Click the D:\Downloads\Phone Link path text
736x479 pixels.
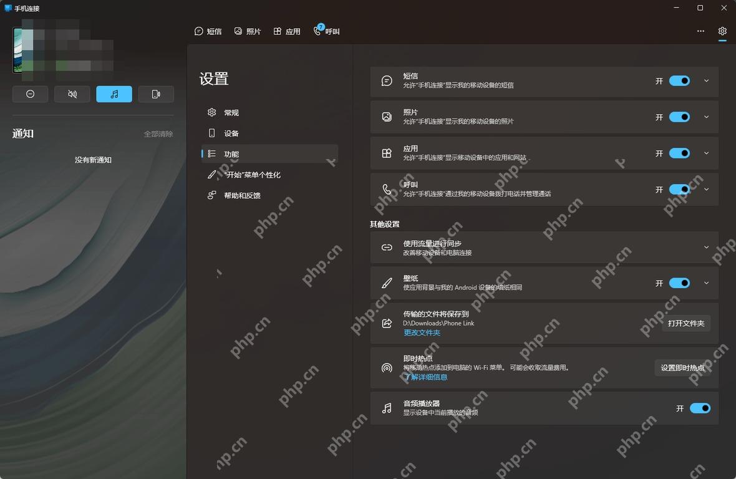coord(438,323)
